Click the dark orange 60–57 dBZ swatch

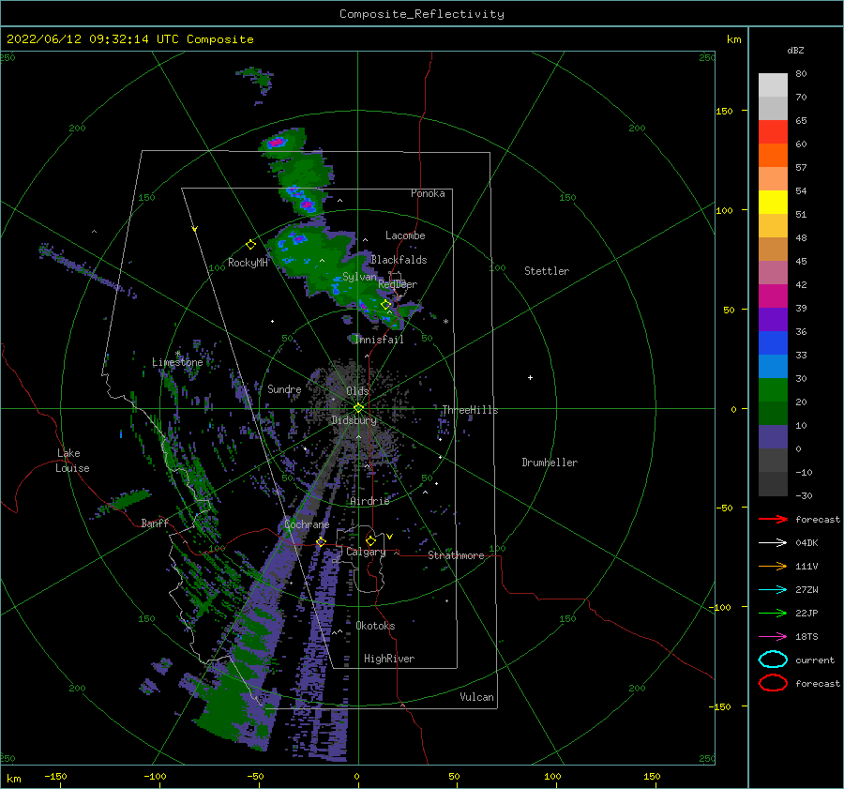tap(773, 156)
